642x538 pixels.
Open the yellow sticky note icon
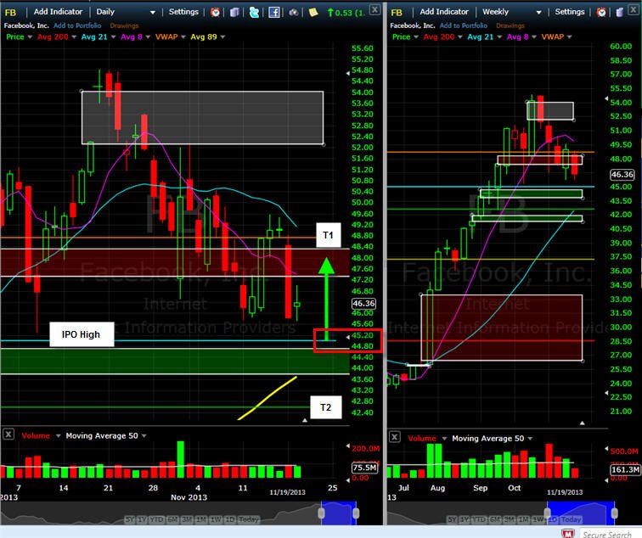313,12
